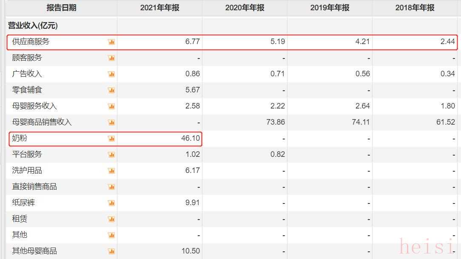Select the 9.91 纸尿裤 value
This screenshot has height=259, width=461.
point(193,203)
